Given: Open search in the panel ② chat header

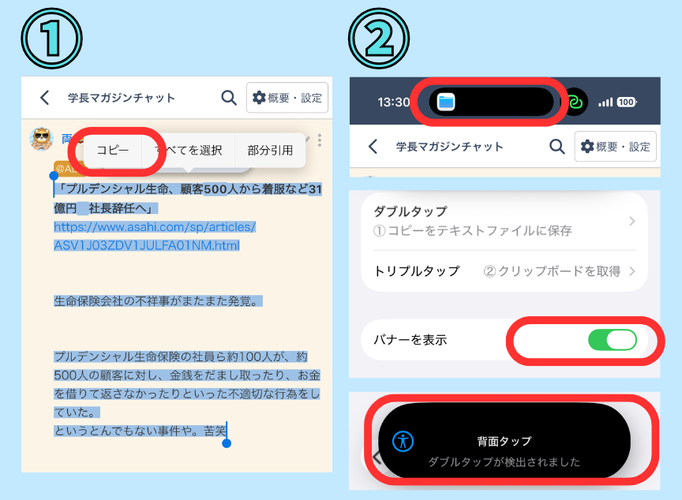Looking at the screenshot, I should (x=558, y=147).
